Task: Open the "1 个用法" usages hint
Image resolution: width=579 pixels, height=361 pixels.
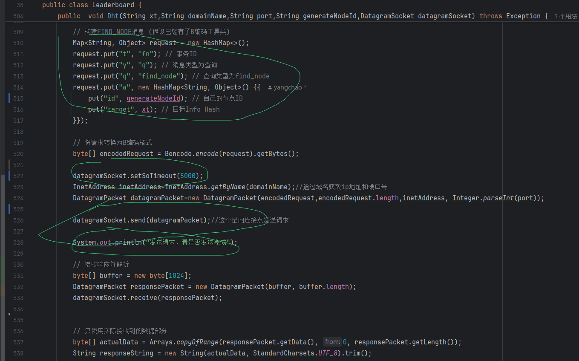Action: pos(566,16)
